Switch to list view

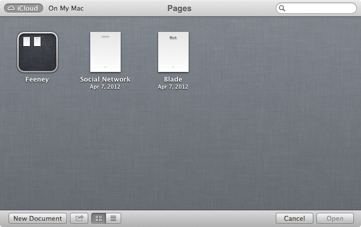[x=113, y=218]
